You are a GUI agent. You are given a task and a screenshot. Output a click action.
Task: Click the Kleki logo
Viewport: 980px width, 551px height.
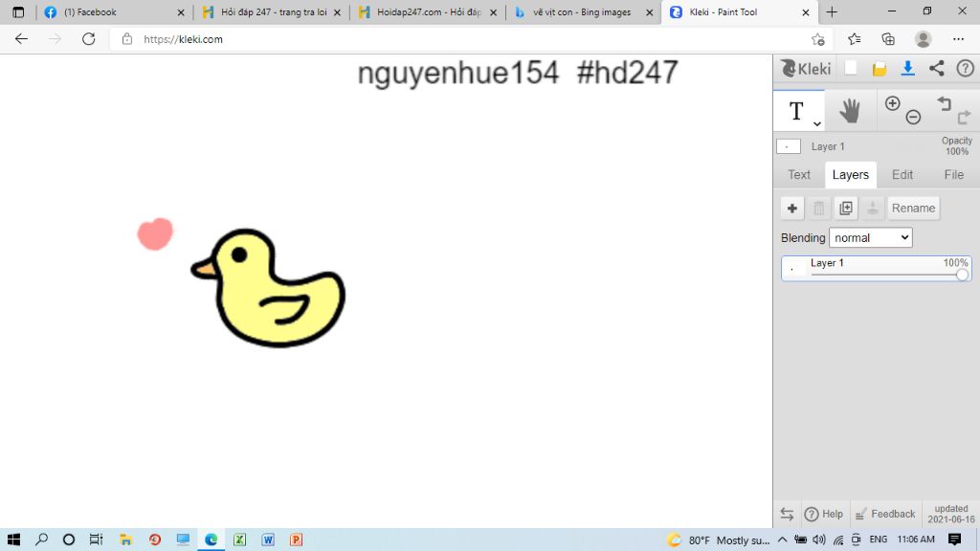tap(806, 68)
